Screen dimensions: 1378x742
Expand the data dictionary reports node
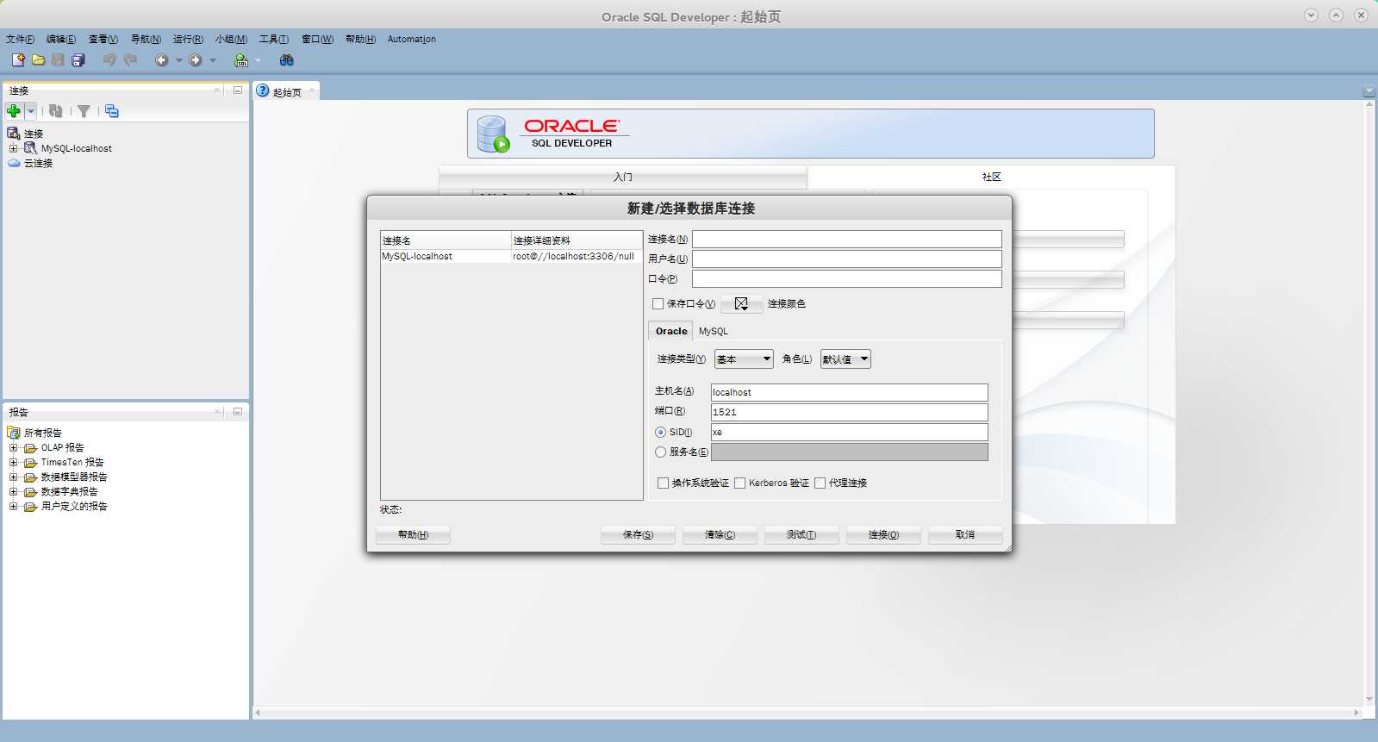coord(13,491)
